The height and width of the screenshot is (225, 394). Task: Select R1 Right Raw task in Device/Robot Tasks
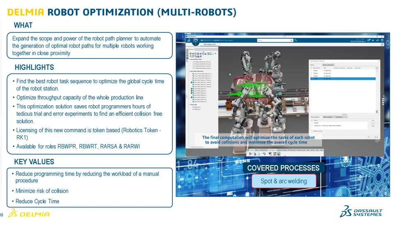tap(202, 68)
